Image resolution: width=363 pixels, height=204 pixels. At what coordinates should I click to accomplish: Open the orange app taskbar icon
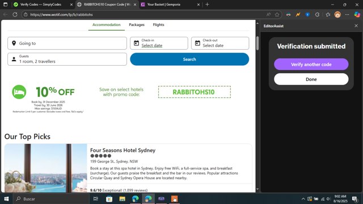[174, 199]
